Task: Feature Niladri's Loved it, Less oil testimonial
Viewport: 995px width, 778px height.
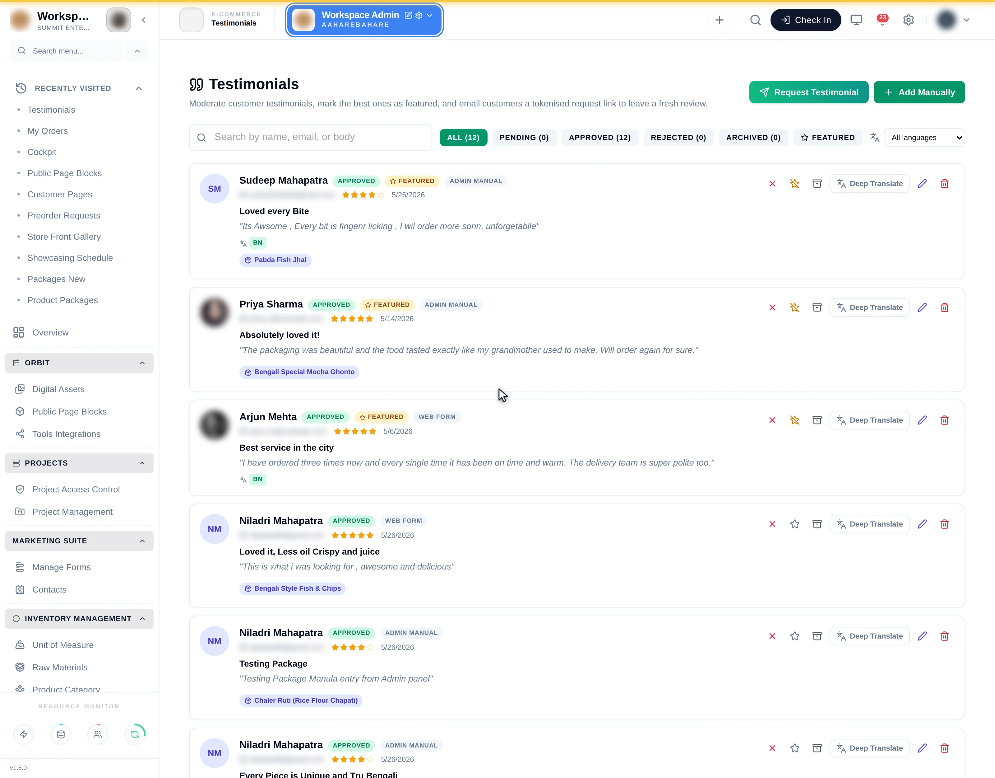Action: pos(794,524)
